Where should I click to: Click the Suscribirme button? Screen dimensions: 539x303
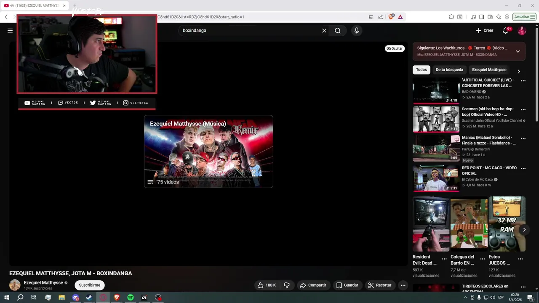coord(90,285)
